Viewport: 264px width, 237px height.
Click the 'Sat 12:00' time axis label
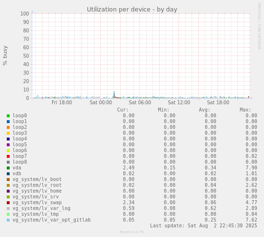(179, 102)
